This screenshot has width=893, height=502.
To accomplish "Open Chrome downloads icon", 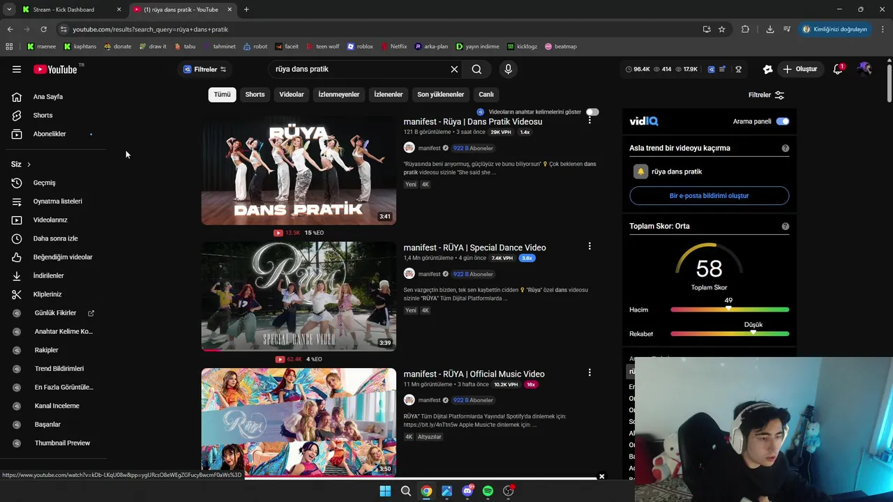I will tap(770, 29).
